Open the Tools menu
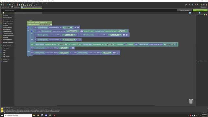 tap(30, 3)
